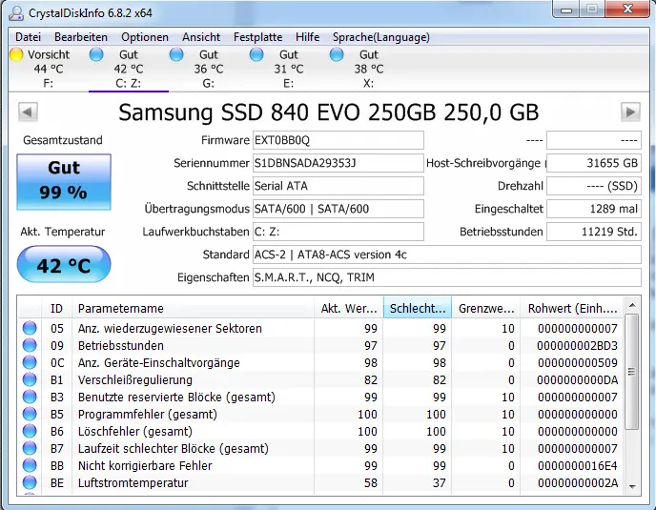Click the CrystalDiskInfo app icon in title bar
656x510 pixels.
pos(14,12)
